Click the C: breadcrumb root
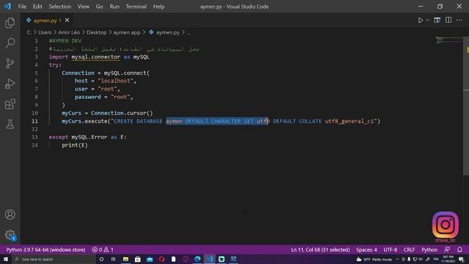This screenshot has height=264, width=469. pyautogui.click(x=29, y=32)
